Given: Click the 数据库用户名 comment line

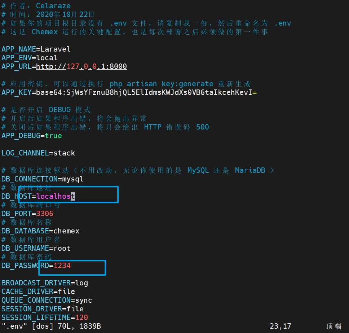Looking at the screenshot, I should [31, 240].
